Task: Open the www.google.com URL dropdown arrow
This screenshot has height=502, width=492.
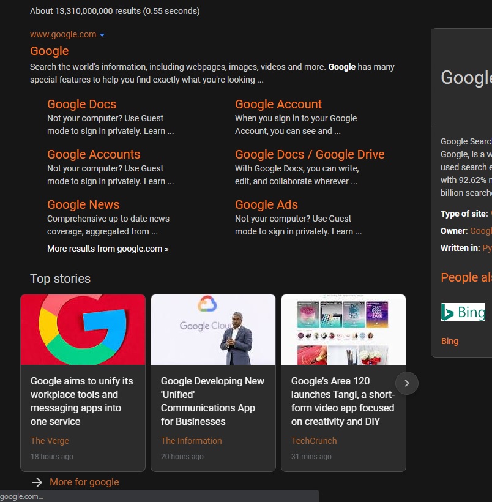Action: coord(102,35)
